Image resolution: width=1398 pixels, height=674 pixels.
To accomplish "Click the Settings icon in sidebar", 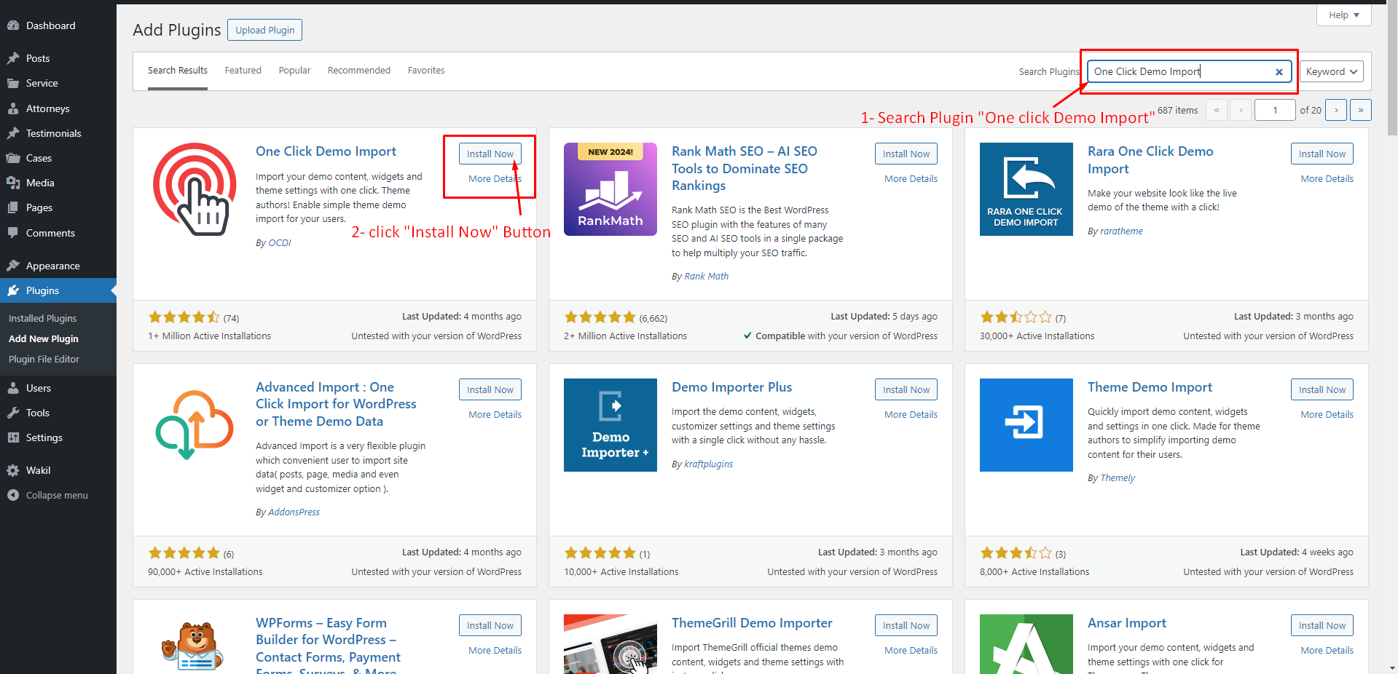I will [13, 437].
